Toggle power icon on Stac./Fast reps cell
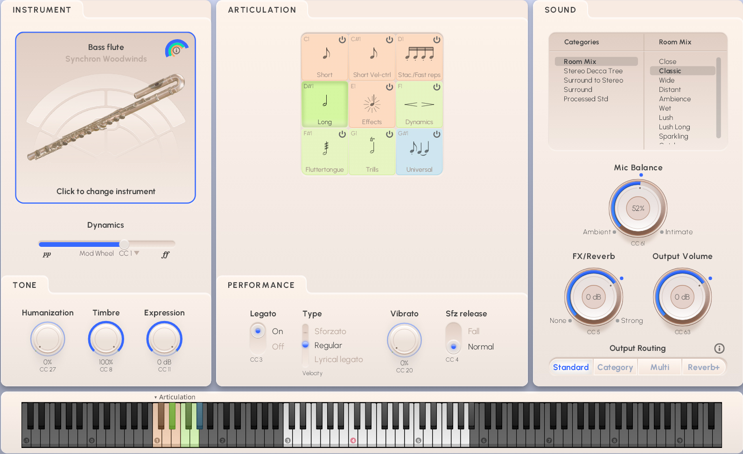The image size is (743, 454). (x=436, y=40)
